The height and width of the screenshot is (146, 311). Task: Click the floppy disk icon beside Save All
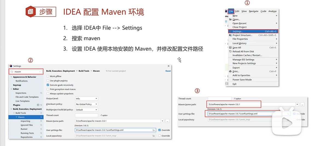click(230, 48)
